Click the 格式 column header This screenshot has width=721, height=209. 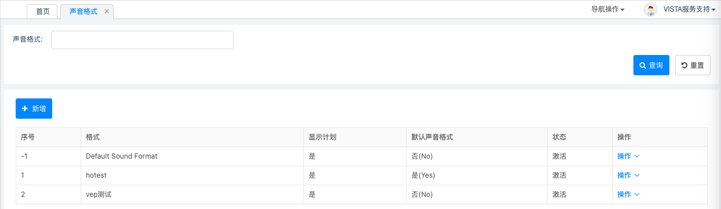click(x=93, y=137)
